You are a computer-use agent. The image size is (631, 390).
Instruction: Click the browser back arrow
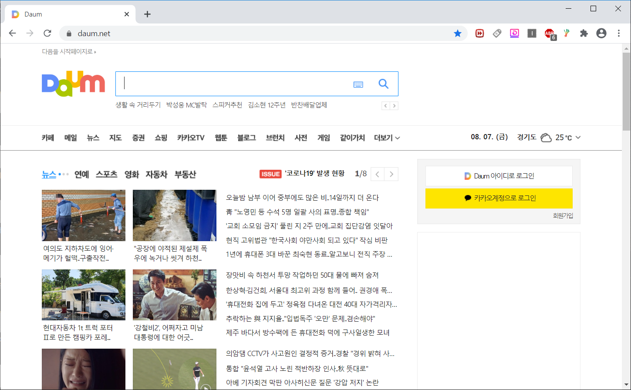point(12,34)
